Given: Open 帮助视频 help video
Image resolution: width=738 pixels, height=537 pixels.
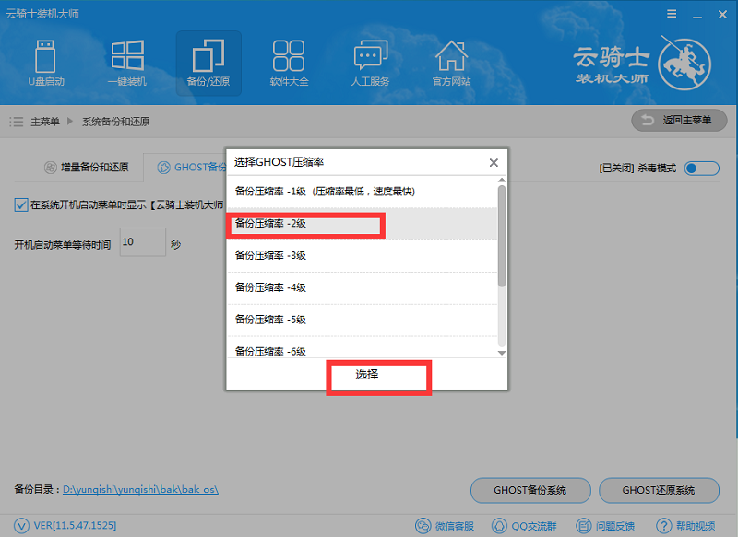Looking at the screenshot, I should point(685,526).
